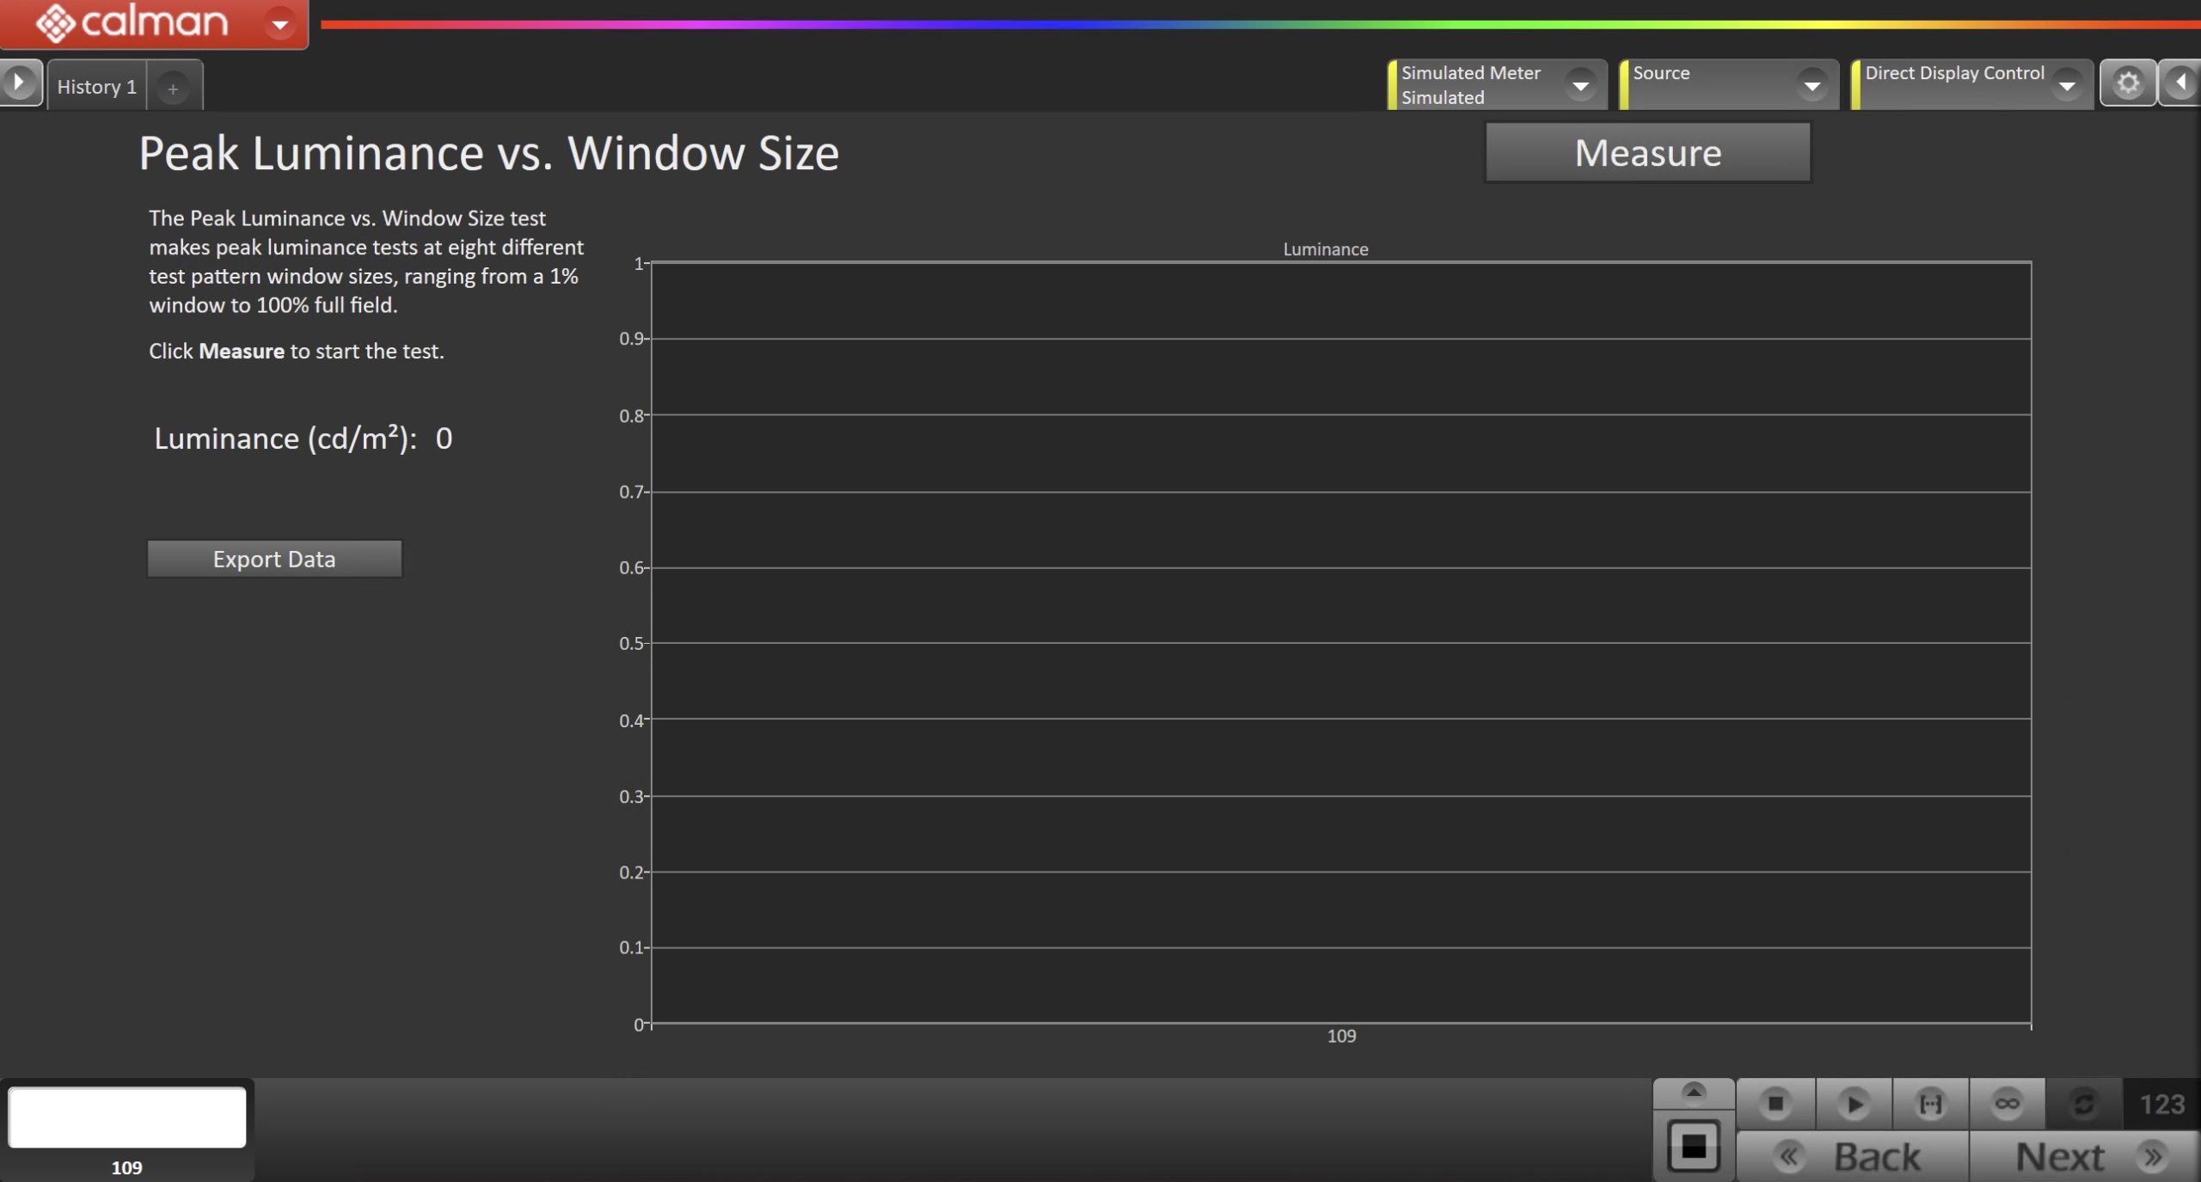Click the continuous read infinity icon
Viewport: 2201px width, 1182px height.
[x=2007, y=1104]
